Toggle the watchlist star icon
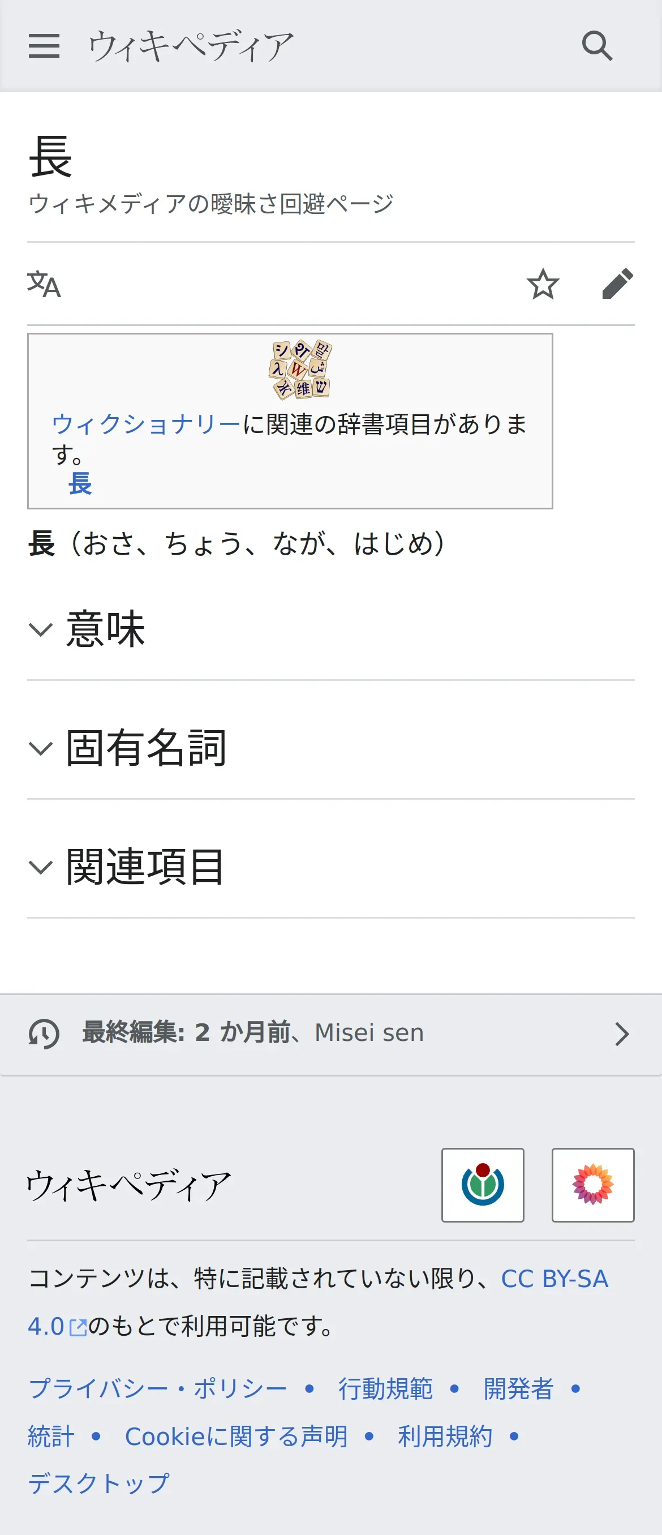Viewport: 662px width, 1535px height. click(x=542, y=284)
